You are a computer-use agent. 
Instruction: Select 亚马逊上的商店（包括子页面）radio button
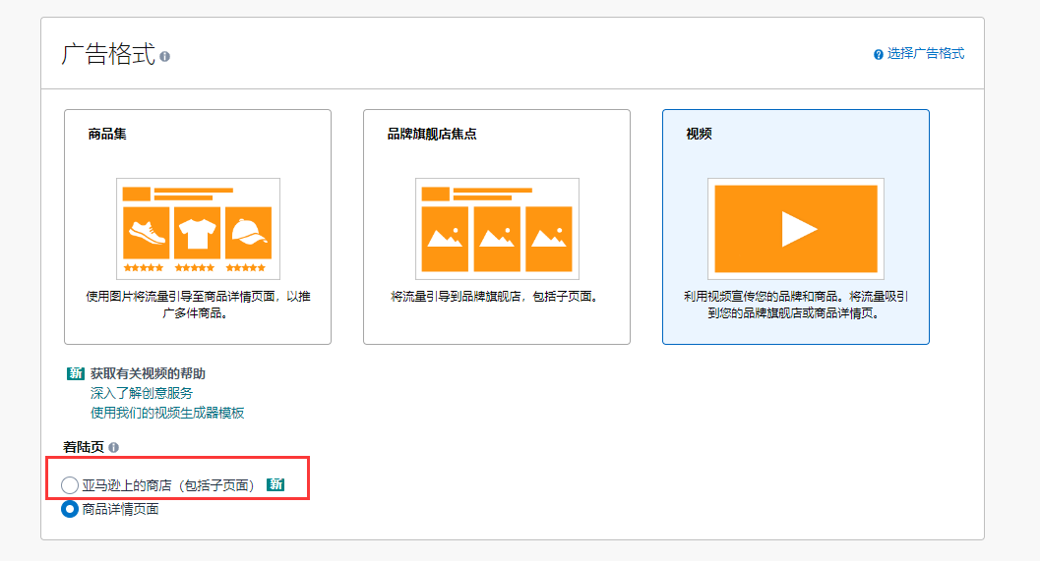[70, 485]
